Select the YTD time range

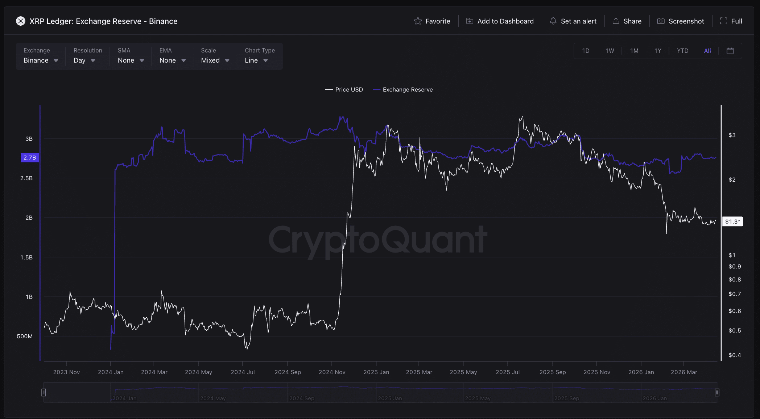[x=682, y=51]
